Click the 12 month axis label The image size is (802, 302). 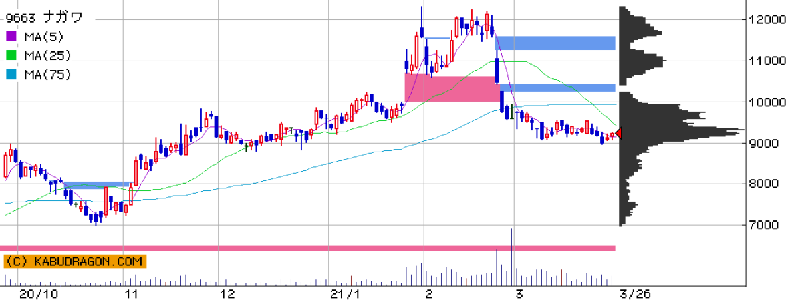click(227, 294)
